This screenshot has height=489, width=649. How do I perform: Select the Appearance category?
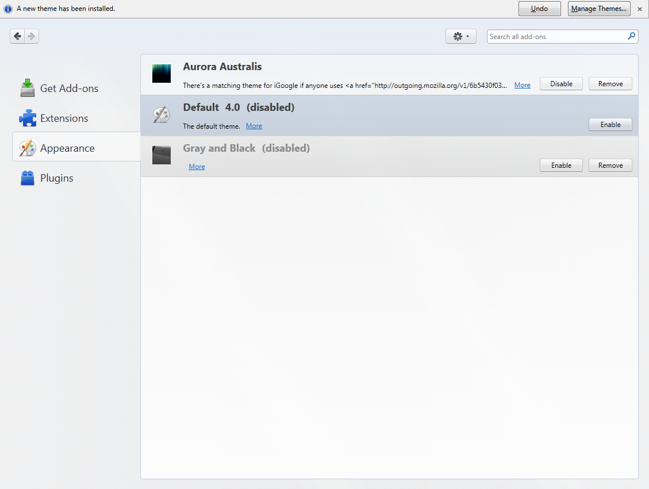pyautogui.click(x=76, y=148)
